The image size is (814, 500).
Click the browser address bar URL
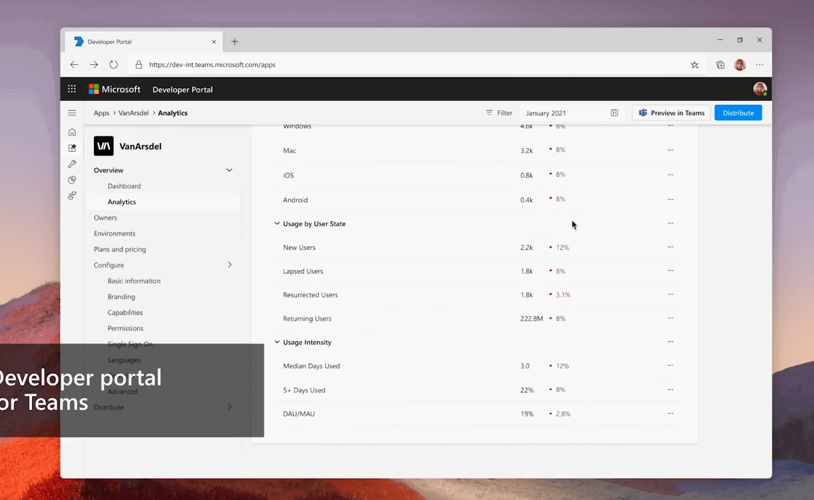click(213, 65)
